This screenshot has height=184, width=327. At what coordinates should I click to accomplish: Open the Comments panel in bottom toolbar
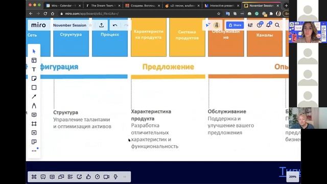[x=52, y=177]
